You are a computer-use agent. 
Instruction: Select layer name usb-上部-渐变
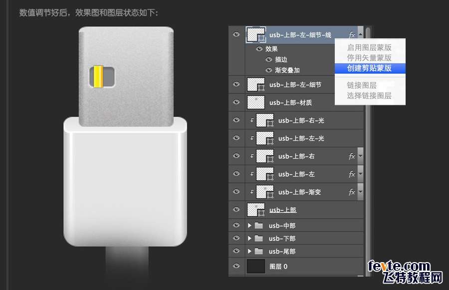coord(299,192)
